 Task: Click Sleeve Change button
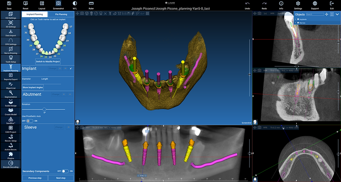click(x=59, y=127)
